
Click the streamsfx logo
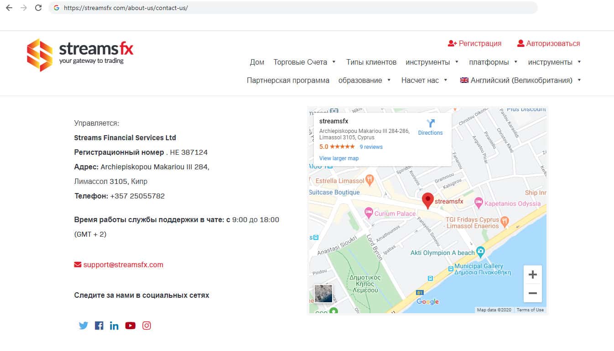pyautogui.click(x=80, y=55)
